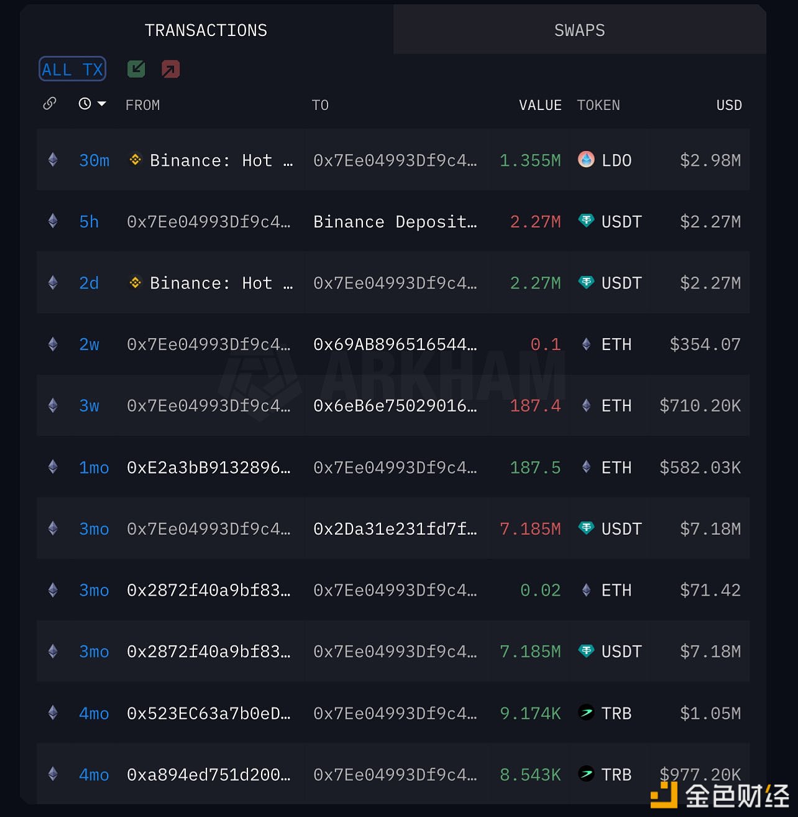Click the $71.42 USD amount
The width and height of the screenshot is (798, 817).
coord(710,590)
